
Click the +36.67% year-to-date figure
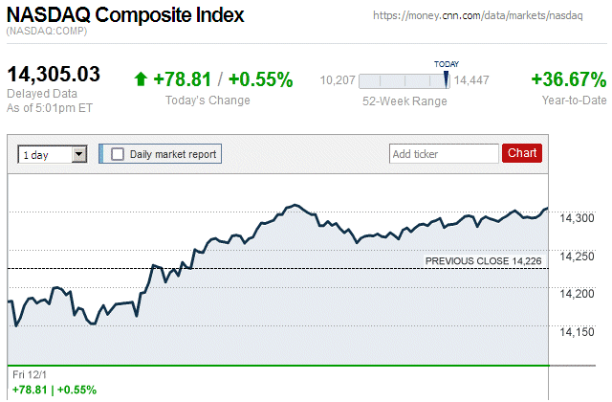568,79
